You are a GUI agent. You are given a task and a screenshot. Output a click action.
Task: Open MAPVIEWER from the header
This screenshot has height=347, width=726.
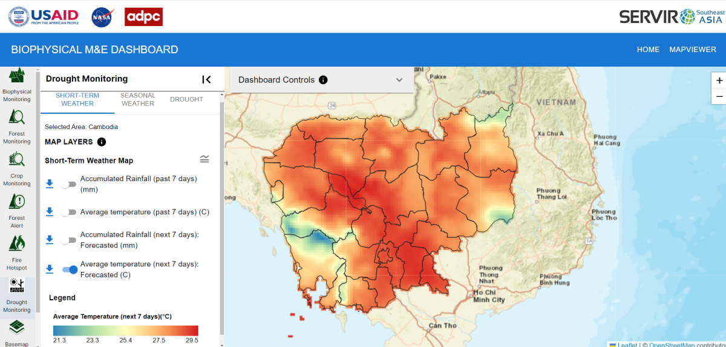tap(693, 50)
